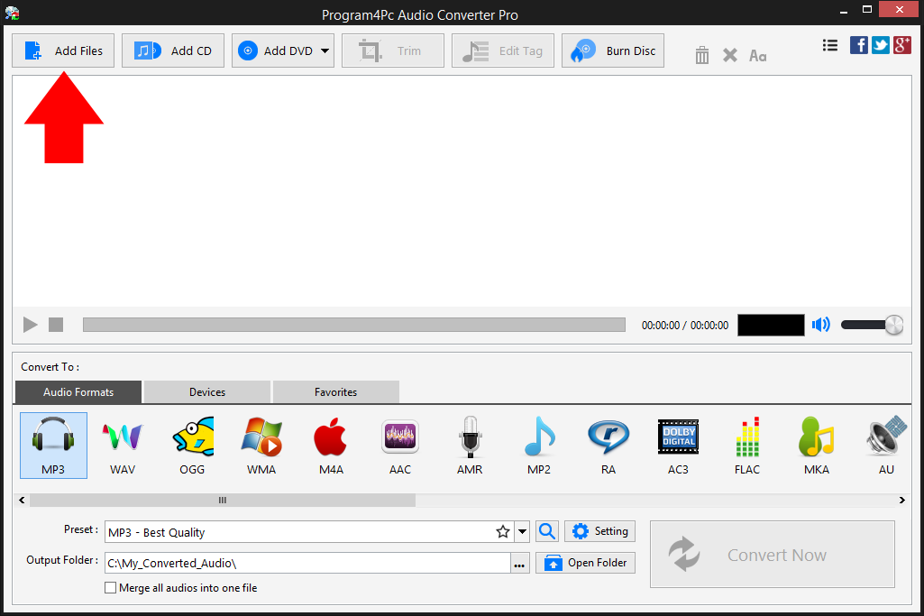This screenshot has height=616, width=924.
Task: Star the current preset as favorite
Action: point(502,531)
